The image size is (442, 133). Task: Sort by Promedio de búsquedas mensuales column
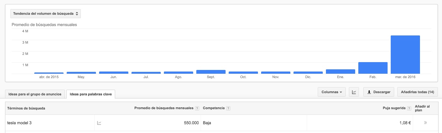point(164,108)
